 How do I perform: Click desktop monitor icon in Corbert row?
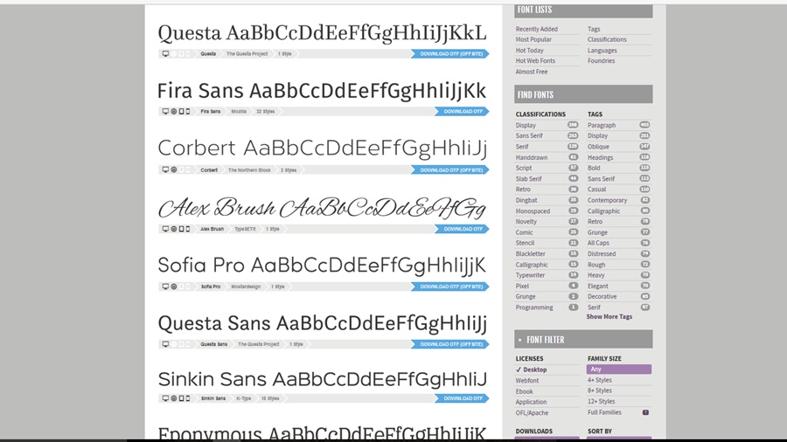tap(165, 169)
